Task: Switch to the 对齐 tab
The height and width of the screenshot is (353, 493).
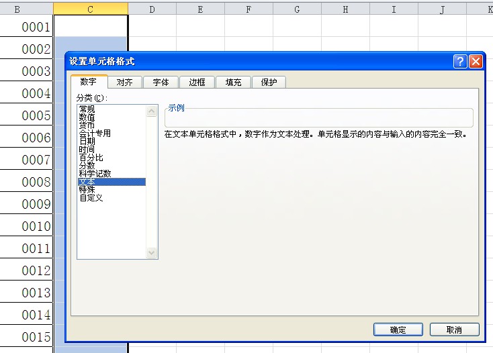Action: tap(124, 83)
